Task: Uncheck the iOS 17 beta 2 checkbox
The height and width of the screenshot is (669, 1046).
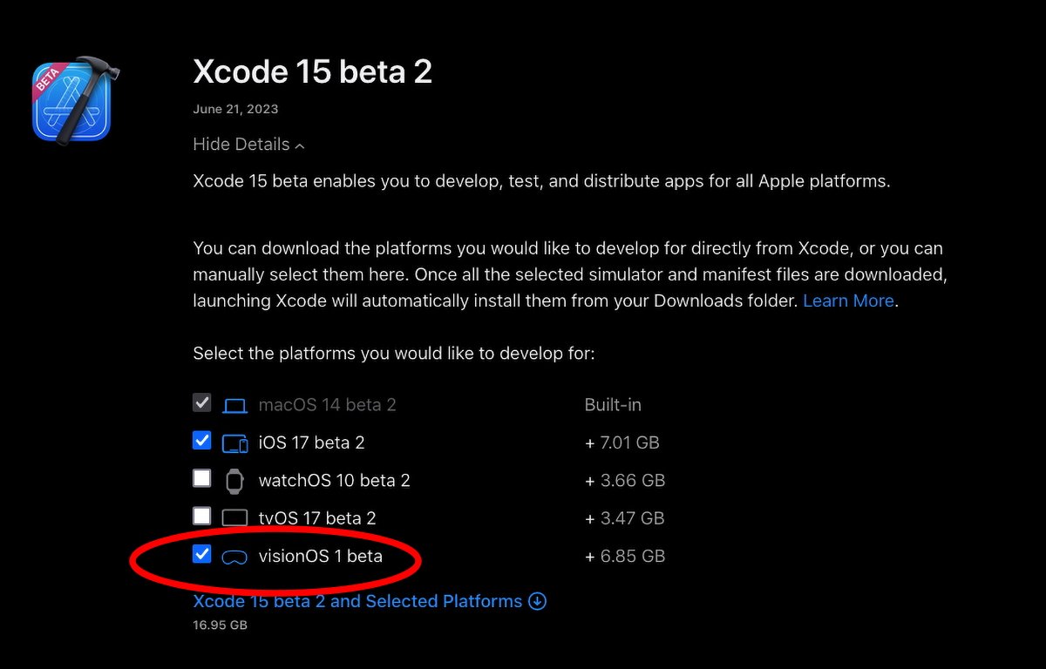Action: pos(202,441)
